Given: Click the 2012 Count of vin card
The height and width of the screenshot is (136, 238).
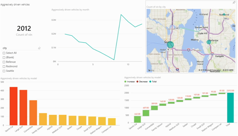Looking at the screenshot, I should click(x=24, y=31).
